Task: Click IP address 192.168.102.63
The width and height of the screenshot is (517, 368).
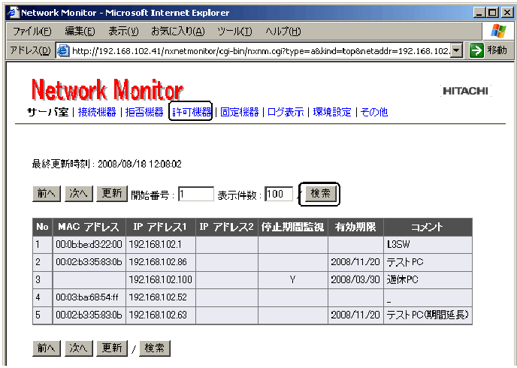Action: tap(158, 315)
